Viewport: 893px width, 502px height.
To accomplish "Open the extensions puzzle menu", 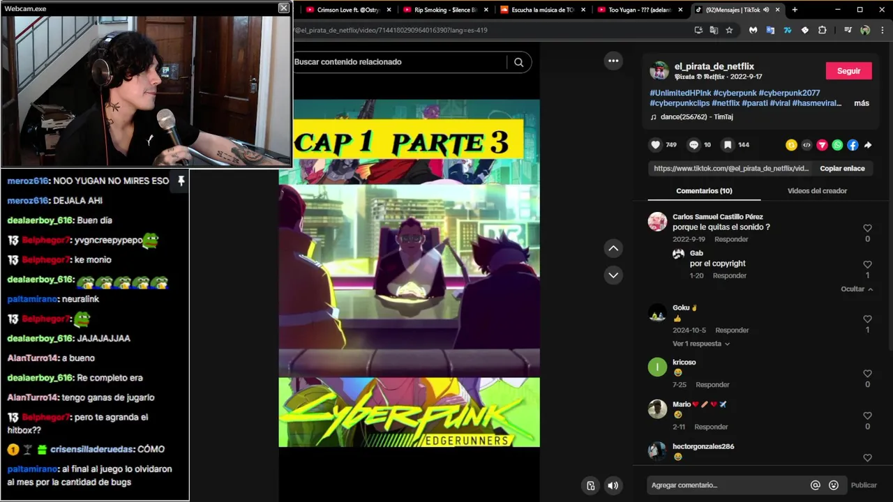I will coord(822,30).
